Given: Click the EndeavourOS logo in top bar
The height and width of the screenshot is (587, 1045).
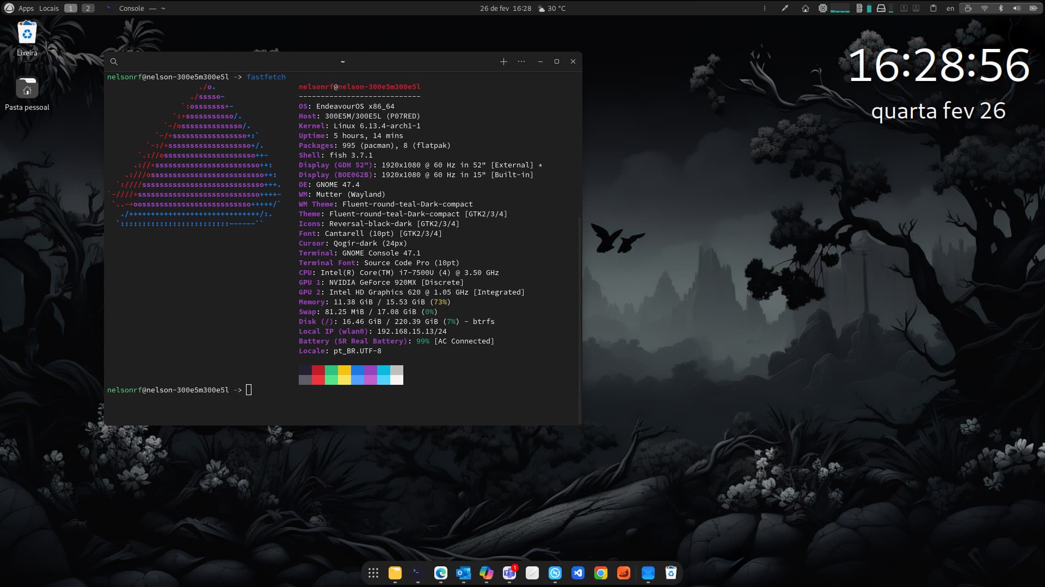Looking at the screenshot, I should (9, 8).
